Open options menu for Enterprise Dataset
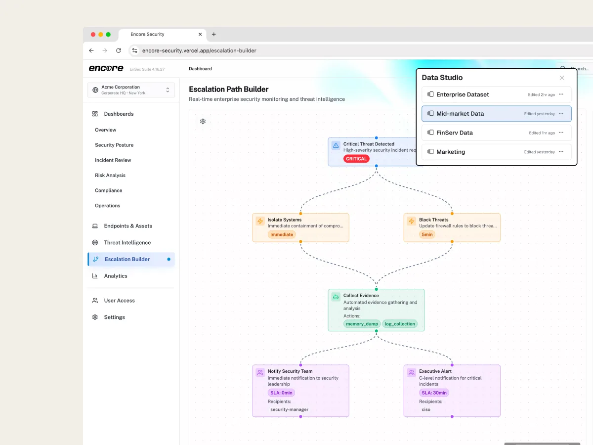The image size is (593, 445). [561, 94]
